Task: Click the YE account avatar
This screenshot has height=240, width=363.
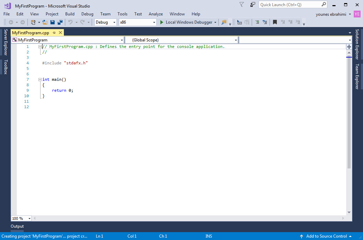Action: pyautogui.click(x=357, y=14)
